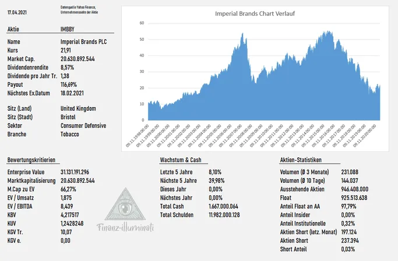Screen dimensions: 398x261
Task: Click the y-axis label '60' on the chart
Action: [142, 23]
